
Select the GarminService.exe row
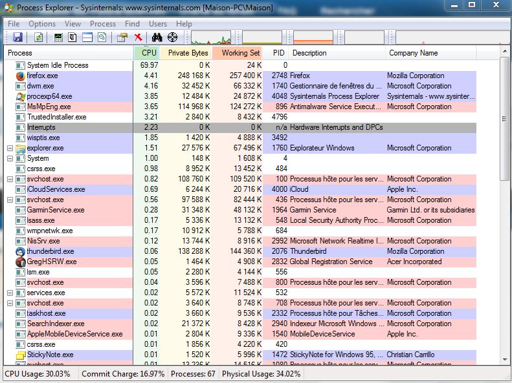pyautogui.click(x=240, y=210)
